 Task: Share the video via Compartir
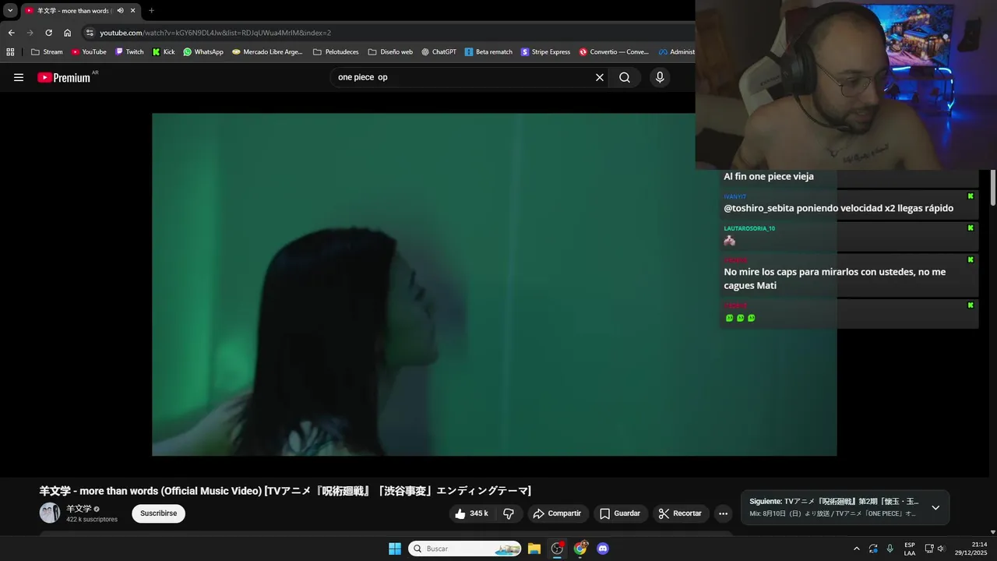tap(557, 513)
